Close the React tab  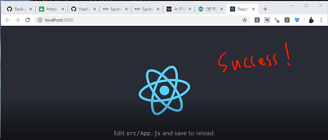(253, 9)
